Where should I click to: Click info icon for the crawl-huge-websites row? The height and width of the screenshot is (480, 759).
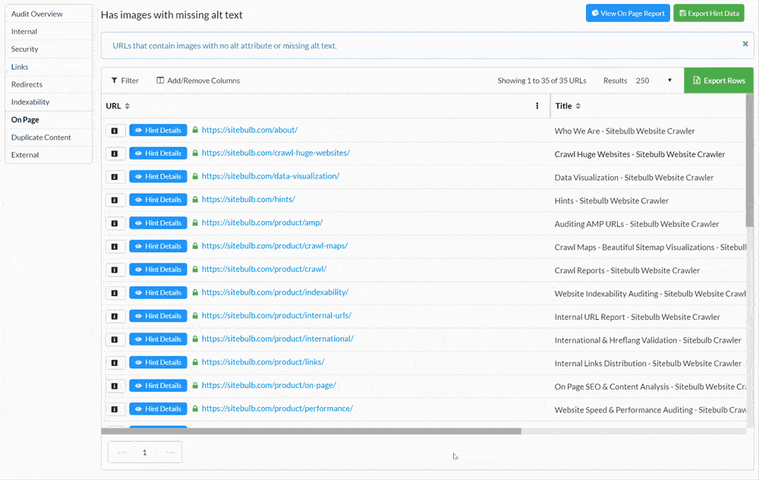point(115,153)
